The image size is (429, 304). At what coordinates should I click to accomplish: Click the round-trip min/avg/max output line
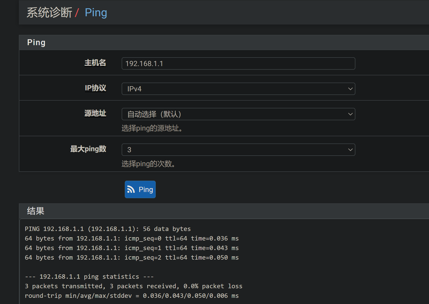(x=131, y=296)
